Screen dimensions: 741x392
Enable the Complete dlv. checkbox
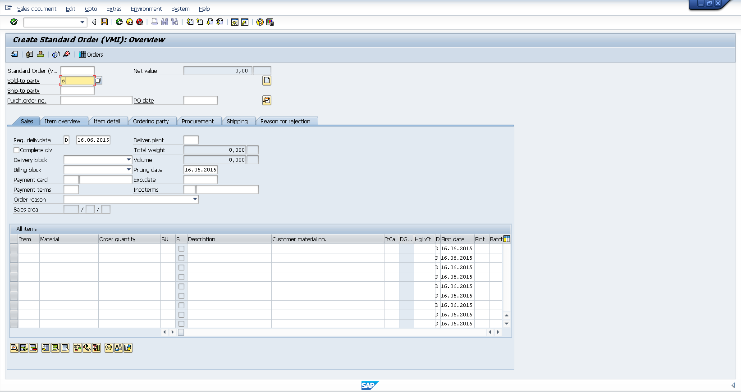17,150
